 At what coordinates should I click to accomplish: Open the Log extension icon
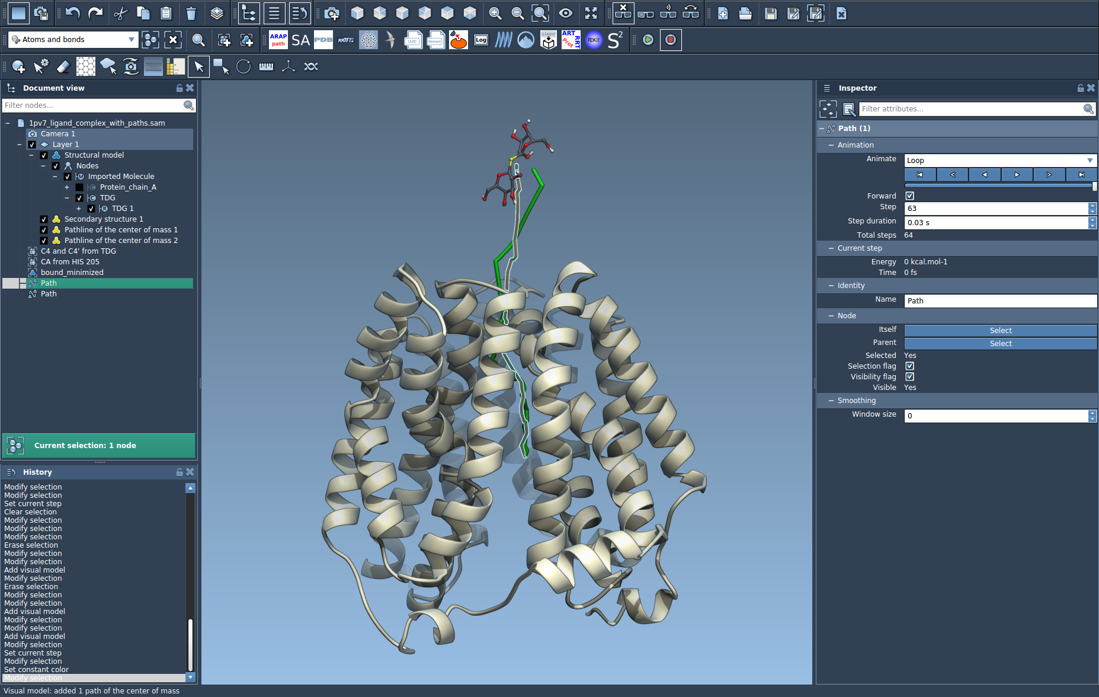click(481, 40)
